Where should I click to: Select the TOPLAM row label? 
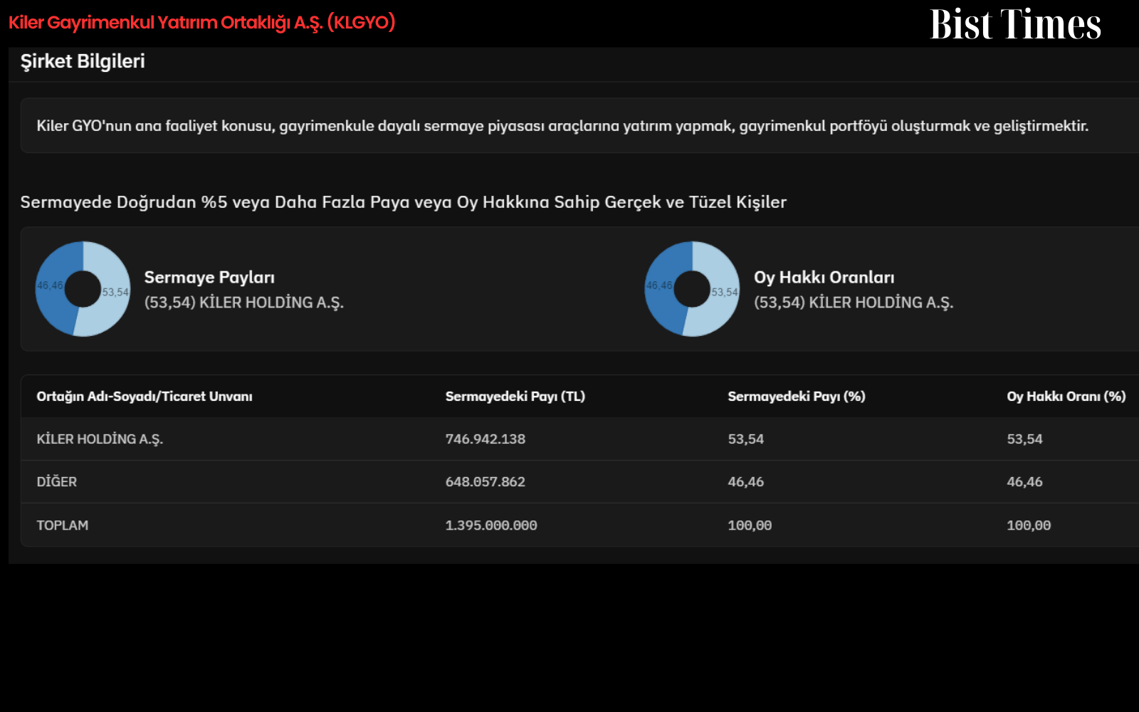coord(63,525)
